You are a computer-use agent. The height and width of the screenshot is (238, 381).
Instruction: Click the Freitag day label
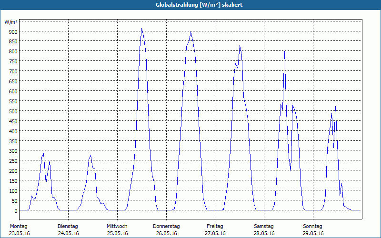point(215,227)
